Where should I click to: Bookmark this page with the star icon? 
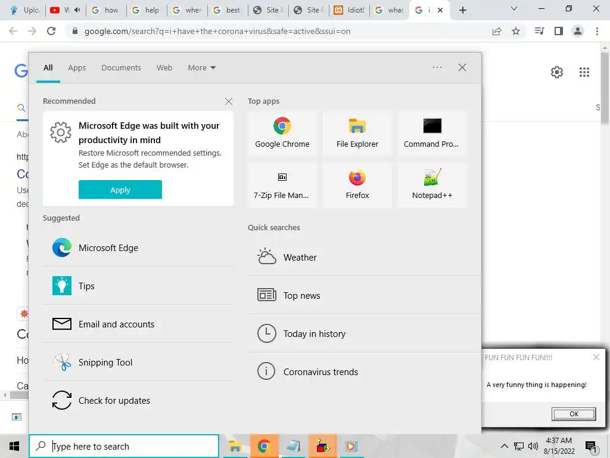[x=516, y=31]
